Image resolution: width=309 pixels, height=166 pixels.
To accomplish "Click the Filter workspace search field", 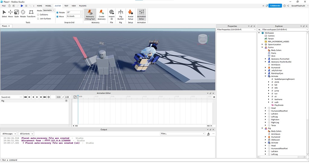I will pos(284,30).
